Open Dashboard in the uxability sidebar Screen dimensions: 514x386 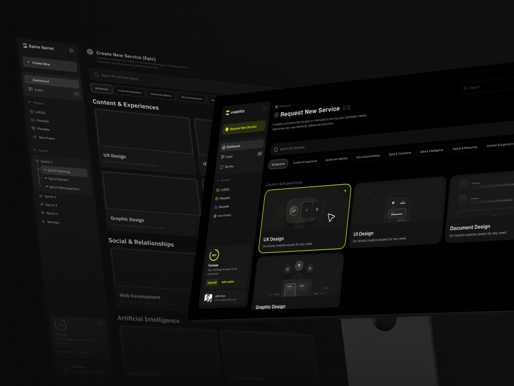click(242, 146)
